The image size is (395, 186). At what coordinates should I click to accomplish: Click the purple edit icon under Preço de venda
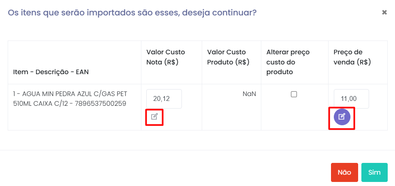click(342, 117)
